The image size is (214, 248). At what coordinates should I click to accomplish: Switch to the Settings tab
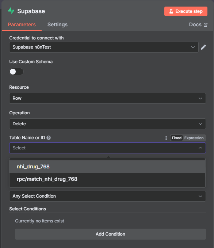[x=57, y=24]
